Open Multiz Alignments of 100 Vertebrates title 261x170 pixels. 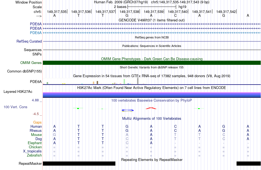click(x=152, y=118)
